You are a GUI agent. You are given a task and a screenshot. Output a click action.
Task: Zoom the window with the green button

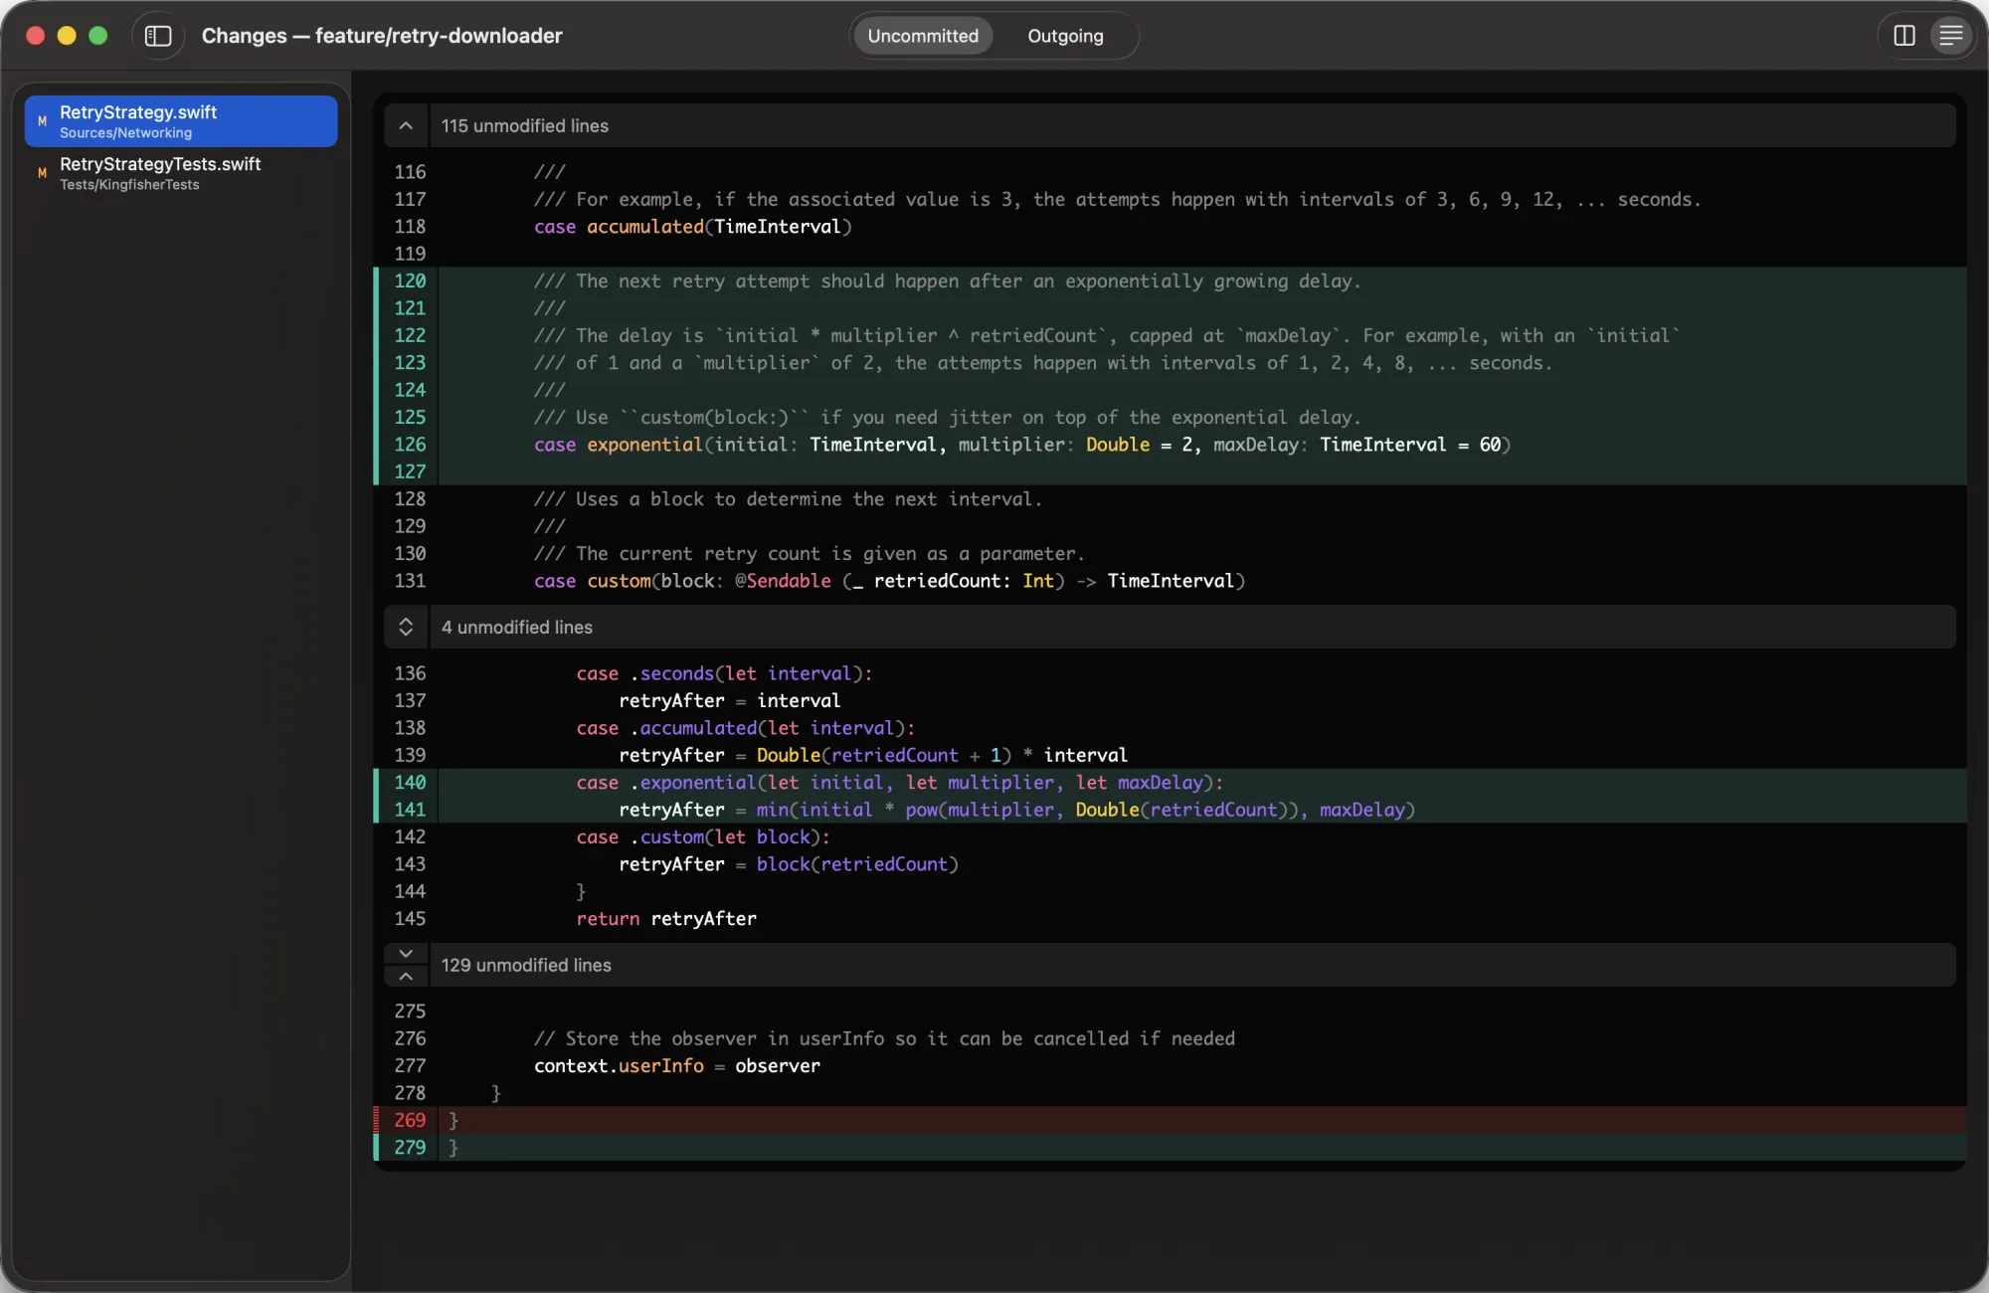click(98, 36)
